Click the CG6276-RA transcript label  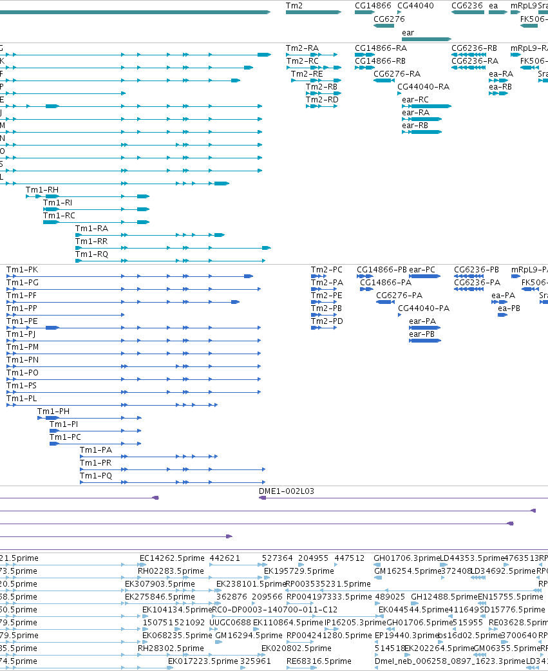click(x=397, y=73)
